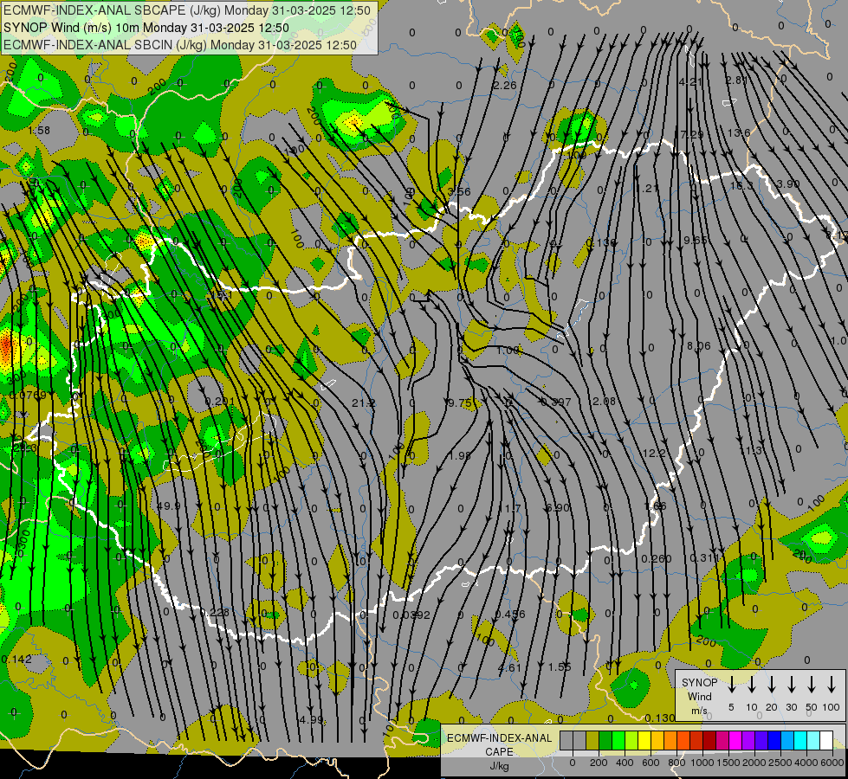This screenshot has width=848, height=779.
Task: Select the 0.228 value on the map
Action: click(215, 613)
